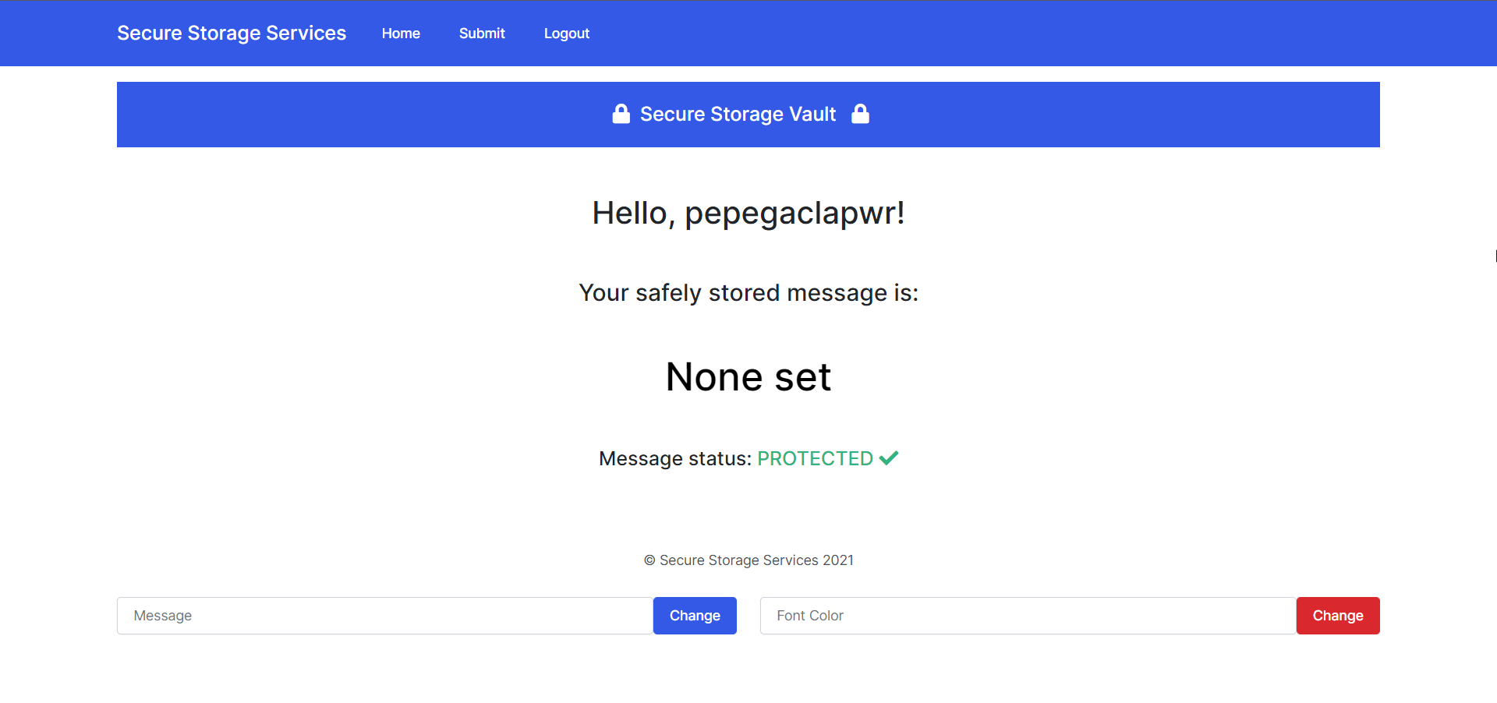Click the lock icon right of Secure Storage Vault
The height and width of the screenshot is (703, 1497).
coord(860,114)
